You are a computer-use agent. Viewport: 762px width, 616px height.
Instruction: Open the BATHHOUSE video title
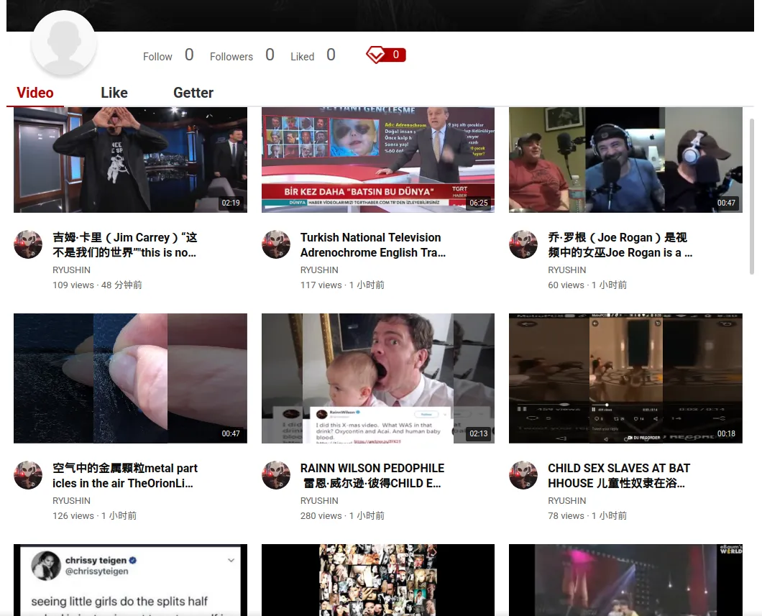619,476
